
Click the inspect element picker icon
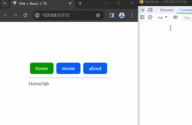tap(142, 10)
